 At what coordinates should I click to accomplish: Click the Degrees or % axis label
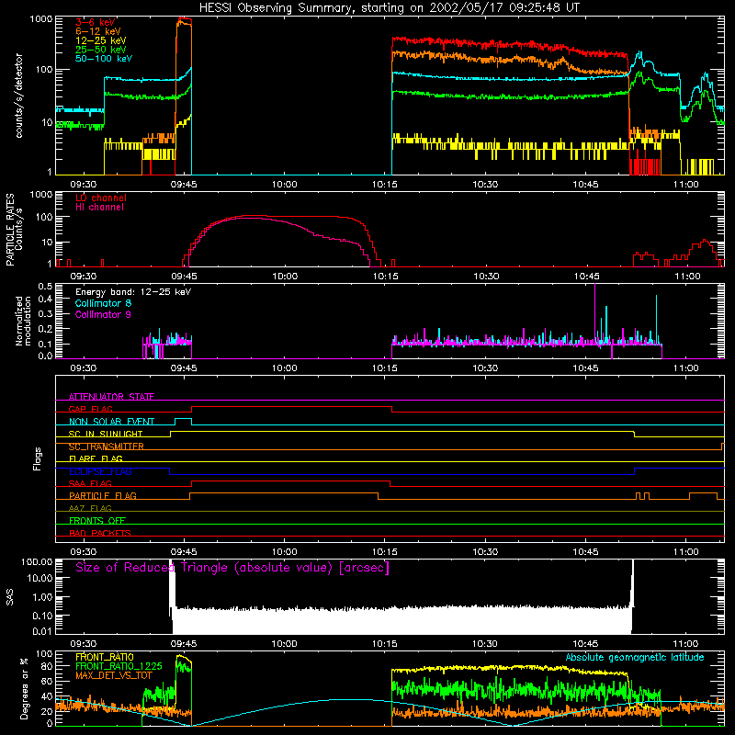(24, 688)
